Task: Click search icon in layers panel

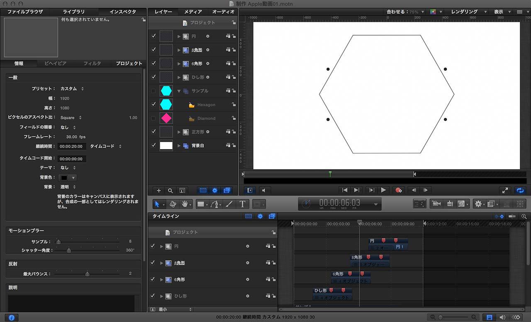Action: [x=170, y=191]
